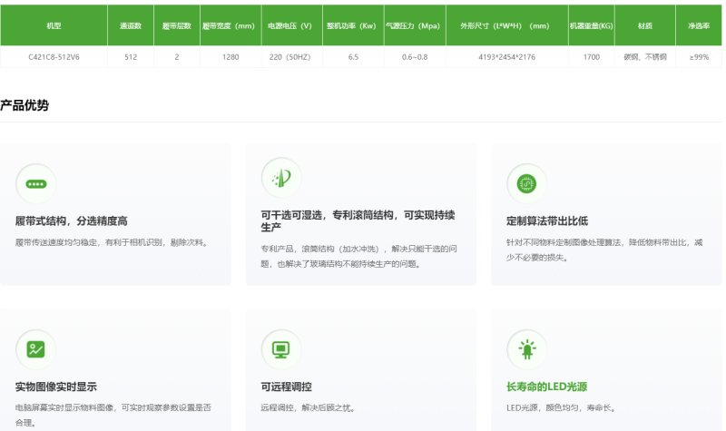Click the 实物图像实时显示 card heading
This screenshot has width=726, height=431.
point(56,387)
